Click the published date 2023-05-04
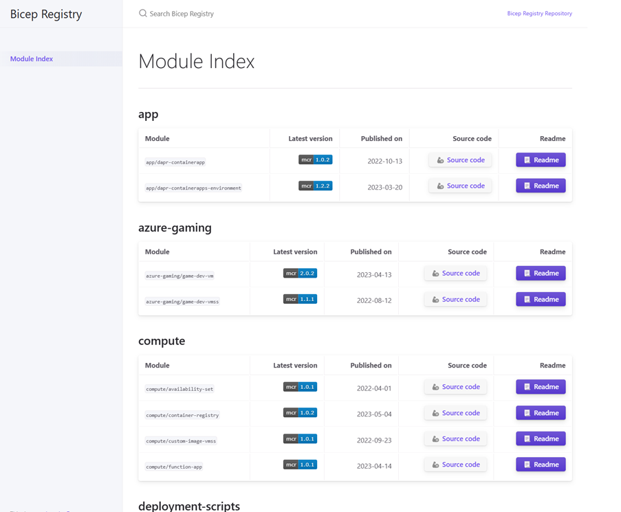621x512 pixels. click(374, 414)
